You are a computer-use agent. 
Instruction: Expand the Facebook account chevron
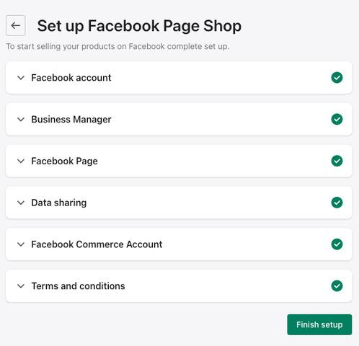[21, 78]
